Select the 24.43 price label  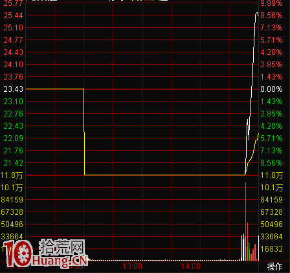point(13,52)
